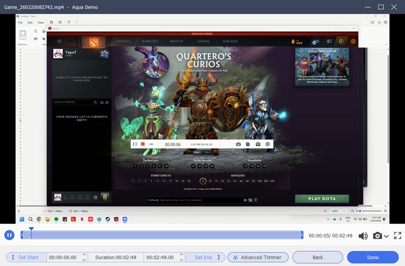Viewport: 405px width, 266px height.
Task: Click the red stop icon on recorder toolbar
Action: coord(143,144)
